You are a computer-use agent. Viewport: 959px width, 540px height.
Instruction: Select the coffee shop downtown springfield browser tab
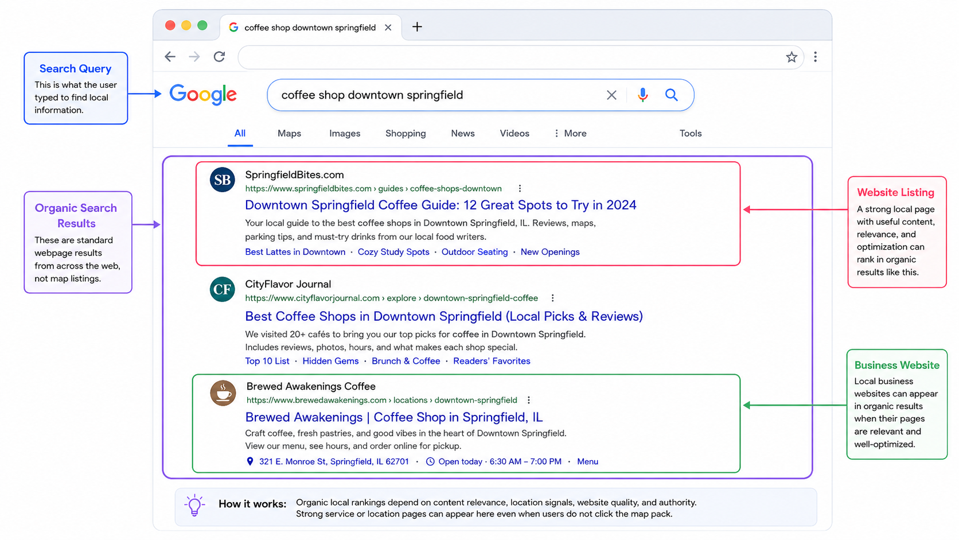click(310, 28)
